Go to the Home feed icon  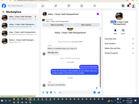[43, 6]
